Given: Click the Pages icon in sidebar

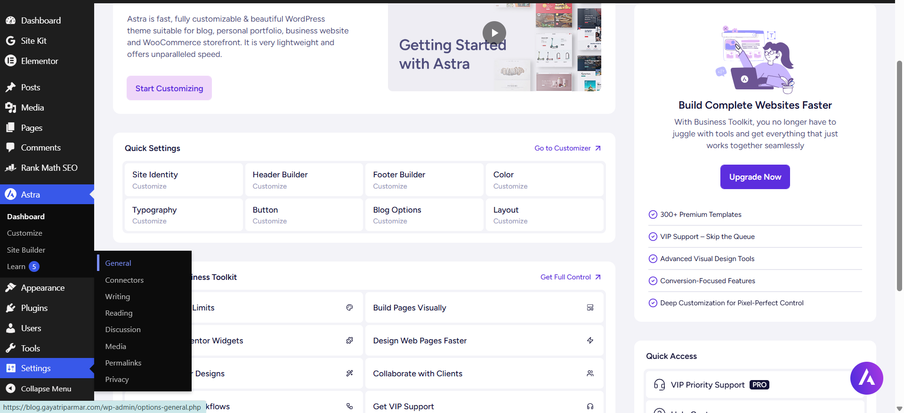Looking at the screenshot, I should point(11,127).
